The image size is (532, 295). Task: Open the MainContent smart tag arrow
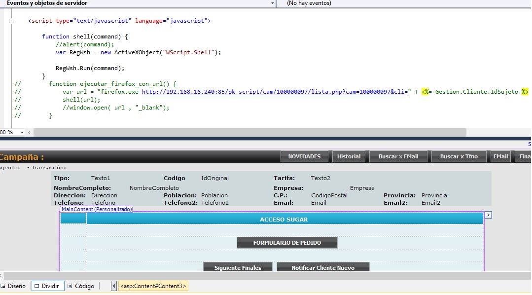coord(488,215)
